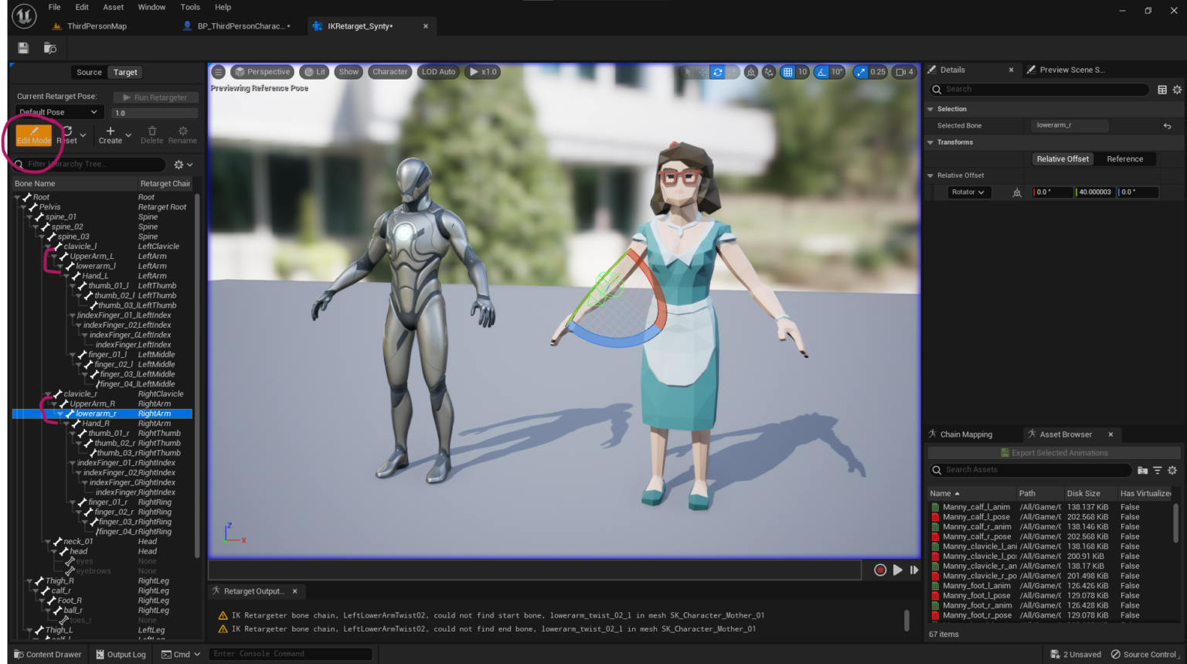Activate Edit Mode for retarget poses
Image resolution: width=1187 pixels, height=664 pixels.
point(32,135)
